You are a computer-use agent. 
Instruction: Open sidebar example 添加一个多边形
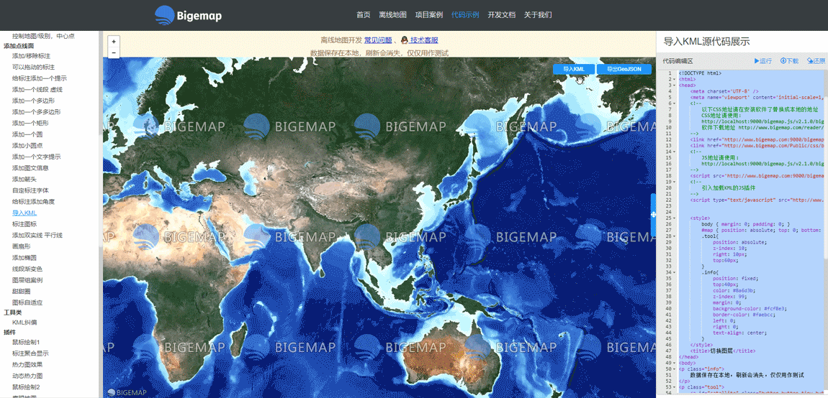33,100
